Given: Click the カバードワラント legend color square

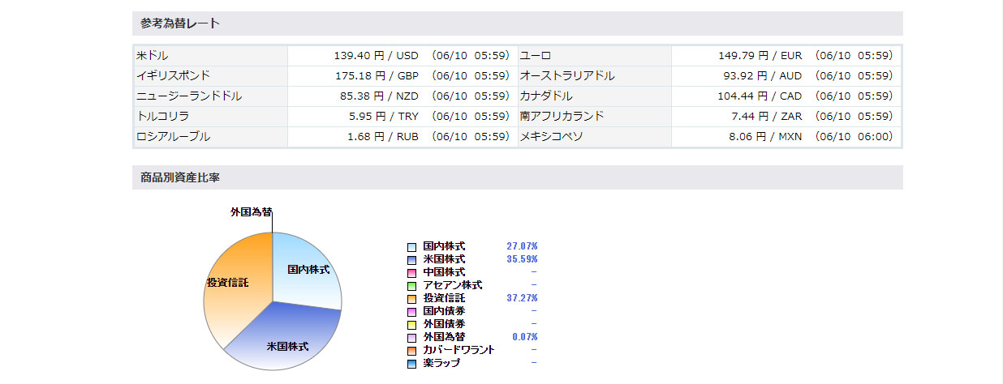Looking at the screenshot, I should (x=412, y=350).
